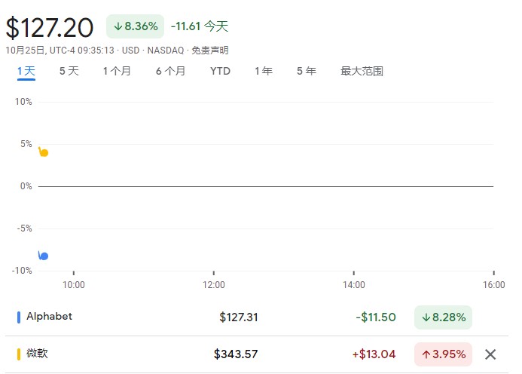
Task: Choose the 最大范围 time range
Action: click(362, 72)
